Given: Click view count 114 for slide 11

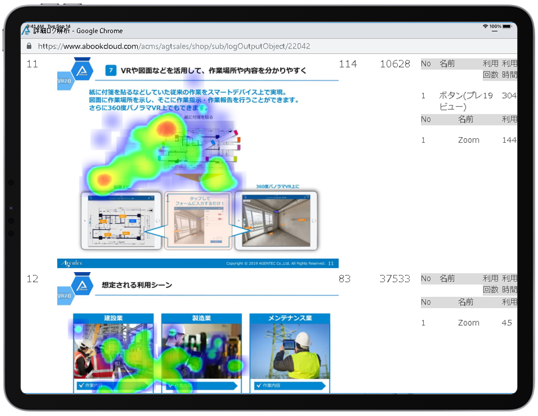Looking at the screenshot, I should point(348,64).
